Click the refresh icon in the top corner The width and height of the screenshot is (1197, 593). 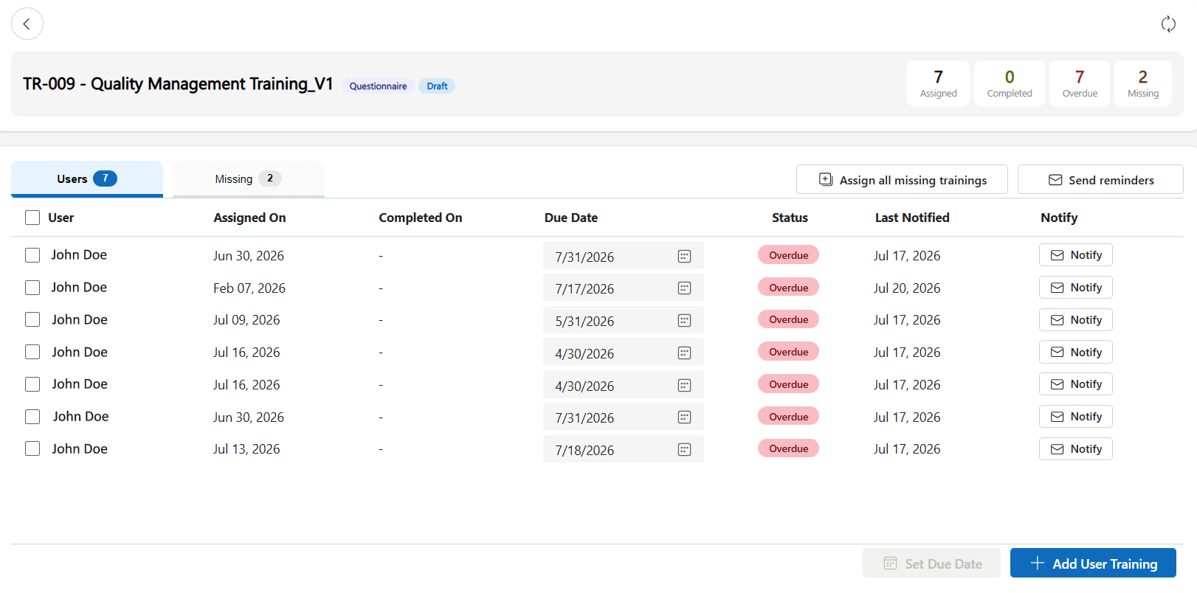click(1168, 24)
